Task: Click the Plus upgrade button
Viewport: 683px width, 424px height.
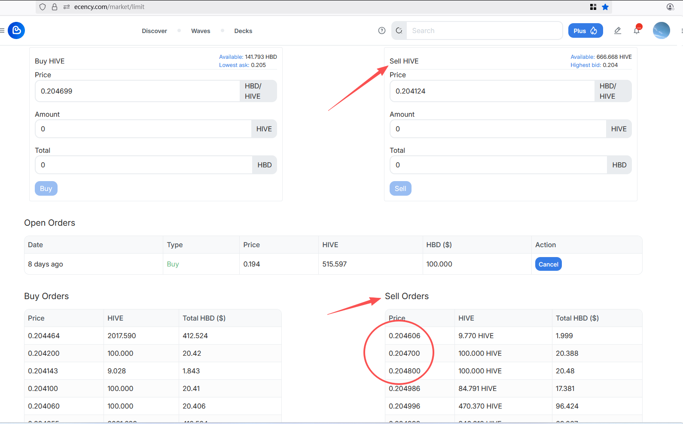Action: point(585,30)
